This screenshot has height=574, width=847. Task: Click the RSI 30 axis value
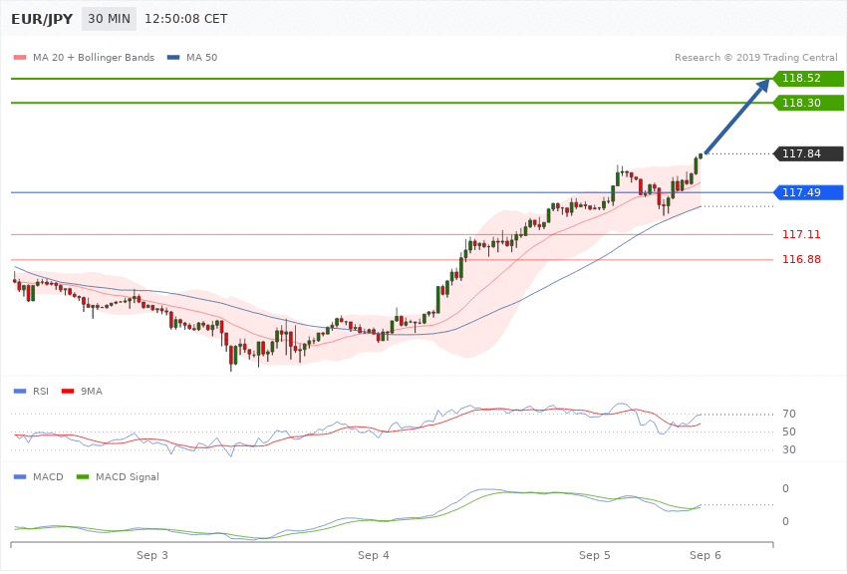788,449
